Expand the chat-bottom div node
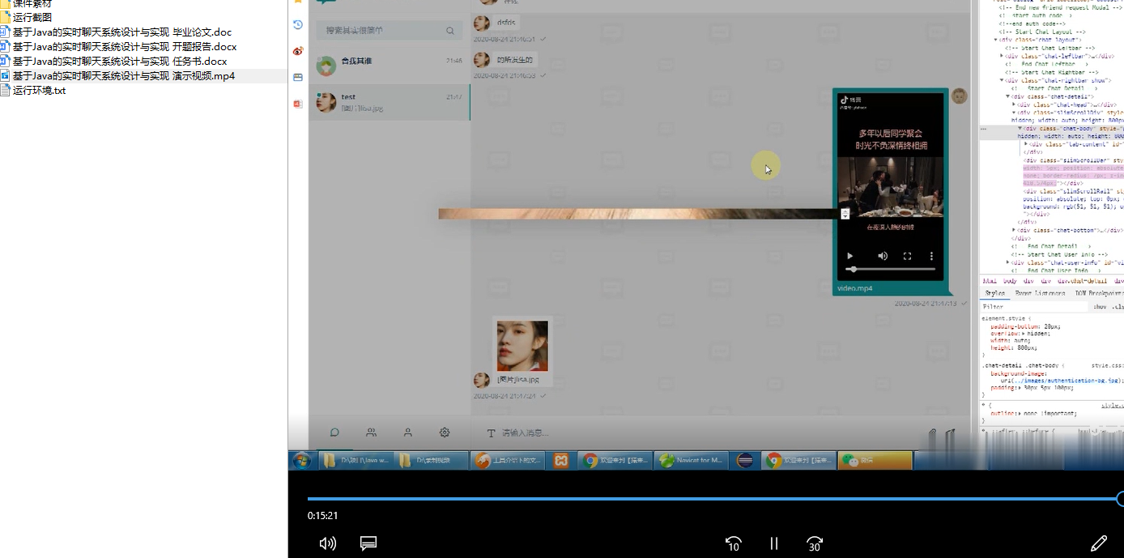The height and width of the screenshot is (558, 1124). pos(1015,230)
